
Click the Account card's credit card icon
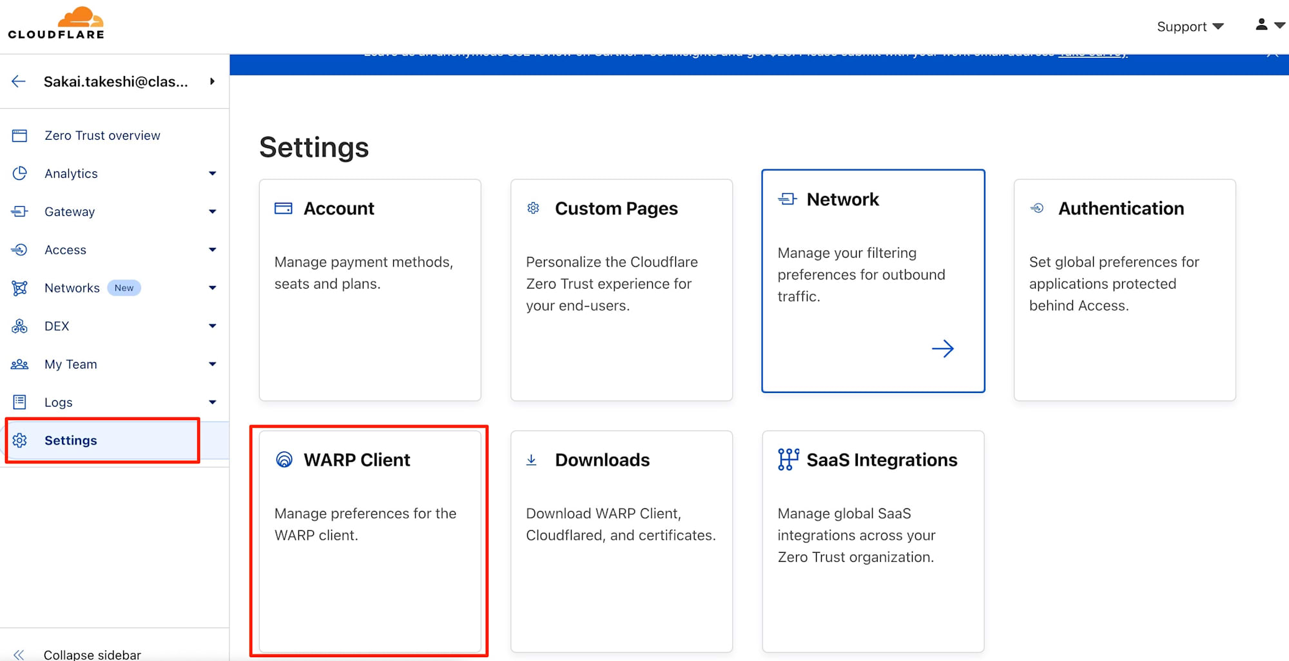tap(284, 208)
